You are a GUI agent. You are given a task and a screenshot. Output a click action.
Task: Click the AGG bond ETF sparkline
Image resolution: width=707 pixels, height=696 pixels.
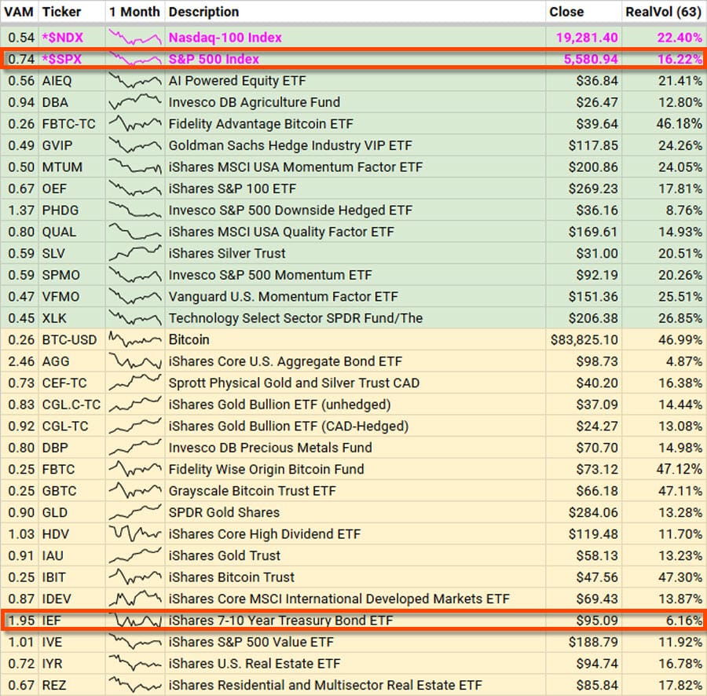[x=134, y=361]
